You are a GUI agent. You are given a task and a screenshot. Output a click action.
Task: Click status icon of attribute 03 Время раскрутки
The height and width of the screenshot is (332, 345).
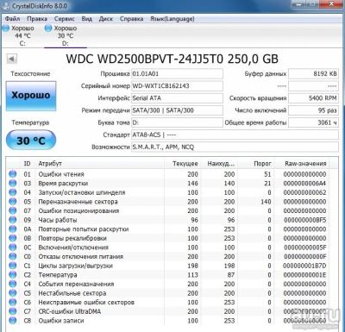pos(13,183)
